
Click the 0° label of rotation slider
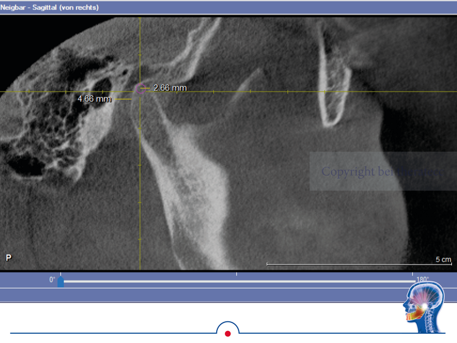(52, 280)
